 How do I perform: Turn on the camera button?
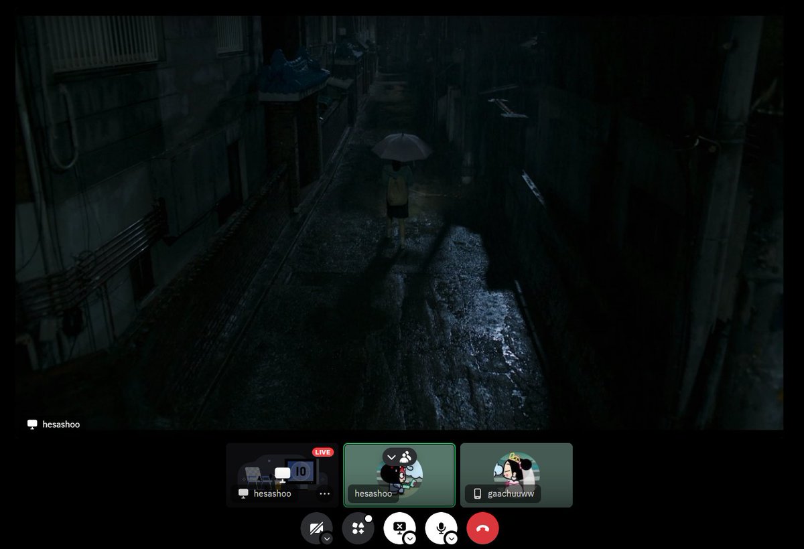pyautogui.click(x=316, y=528)
